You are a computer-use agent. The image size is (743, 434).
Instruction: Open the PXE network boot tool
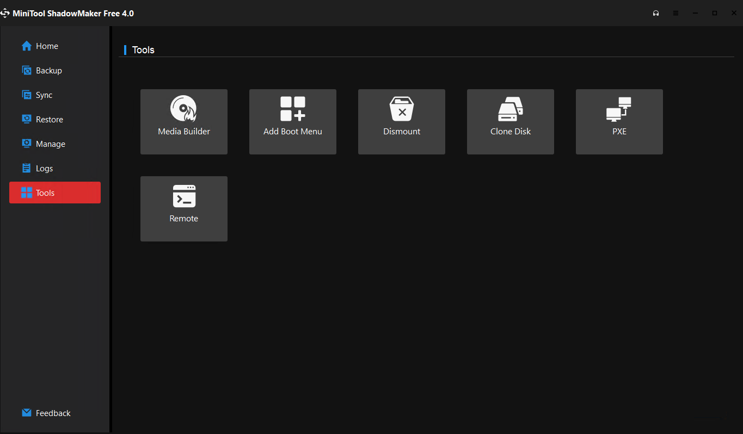tap(619, 122)
